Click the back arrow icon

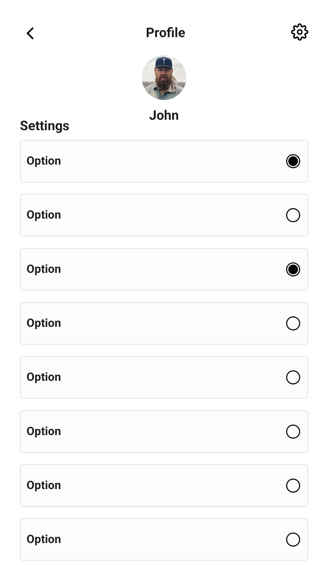[x=30, y=33]
